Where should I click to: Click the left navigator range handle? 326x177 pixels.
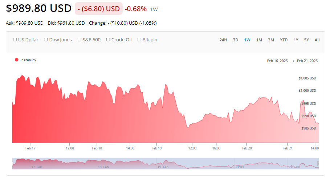point(13,164)
